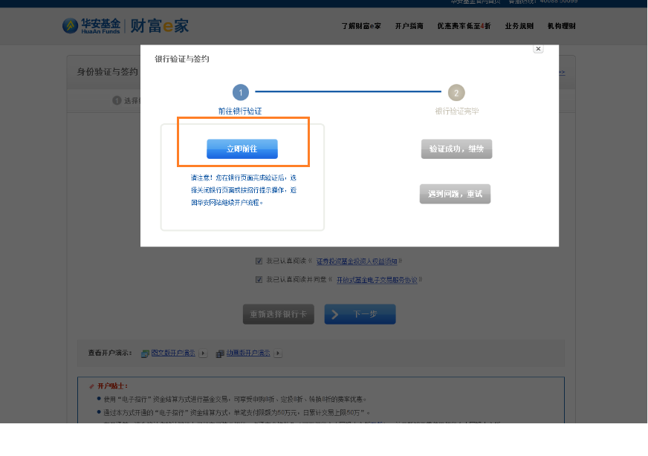The height and width of the screenshot is (456, 648).
Task: Open the 证券投资基金投资人权益须知 link
Action: coord(357,261)
